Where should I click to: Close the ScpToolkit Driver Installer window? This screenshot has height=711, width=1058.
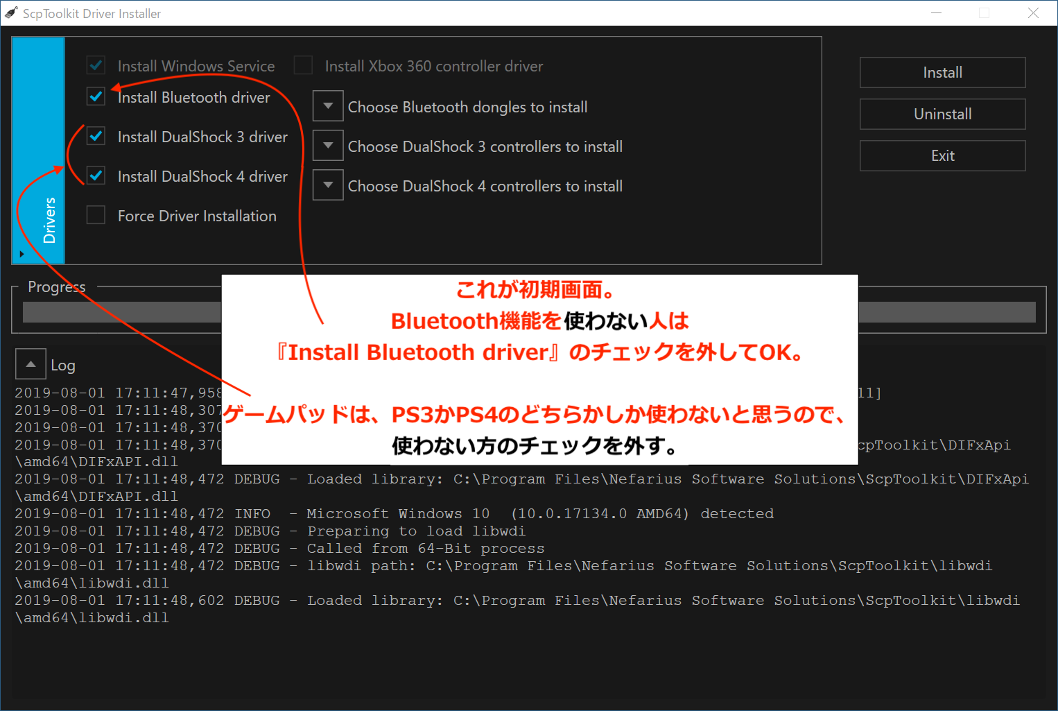click(x=1033, y=13)
